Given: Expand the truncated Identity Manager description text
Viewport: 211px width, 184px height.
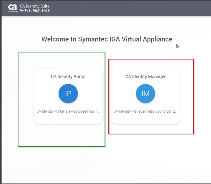Looking at the screenshot, I should coord(145,111).
